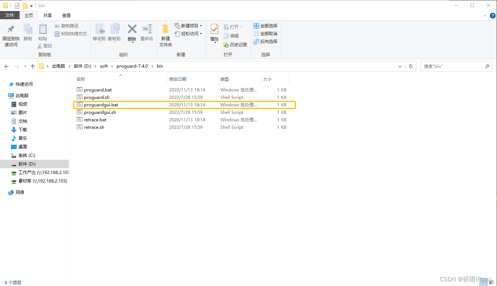Switch to details view via status bar toggle
This screenshot has width=497, height=286.
click(484, 282)
